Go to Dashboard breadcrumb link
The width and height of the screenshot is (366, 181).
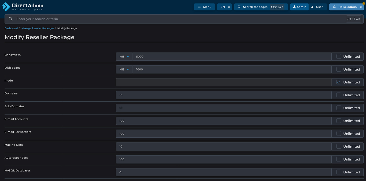click(x=11, y=28)
